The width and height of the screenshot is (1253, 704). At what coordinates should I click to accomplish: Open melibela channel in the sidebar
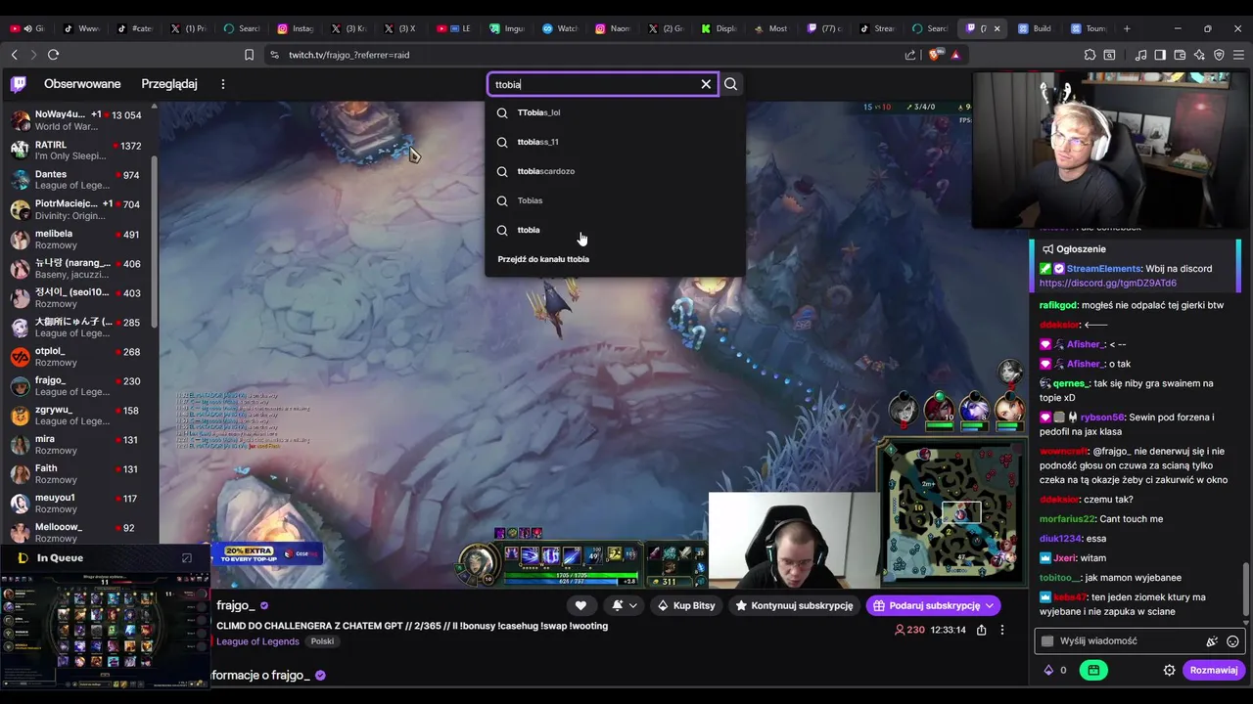76,239
